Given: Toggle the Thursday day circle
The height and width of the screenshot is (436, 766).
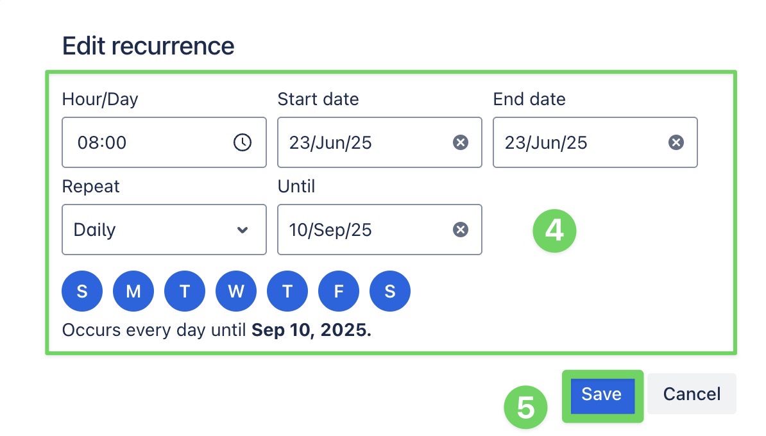Looking at the screenshot, I should [287, 292].
